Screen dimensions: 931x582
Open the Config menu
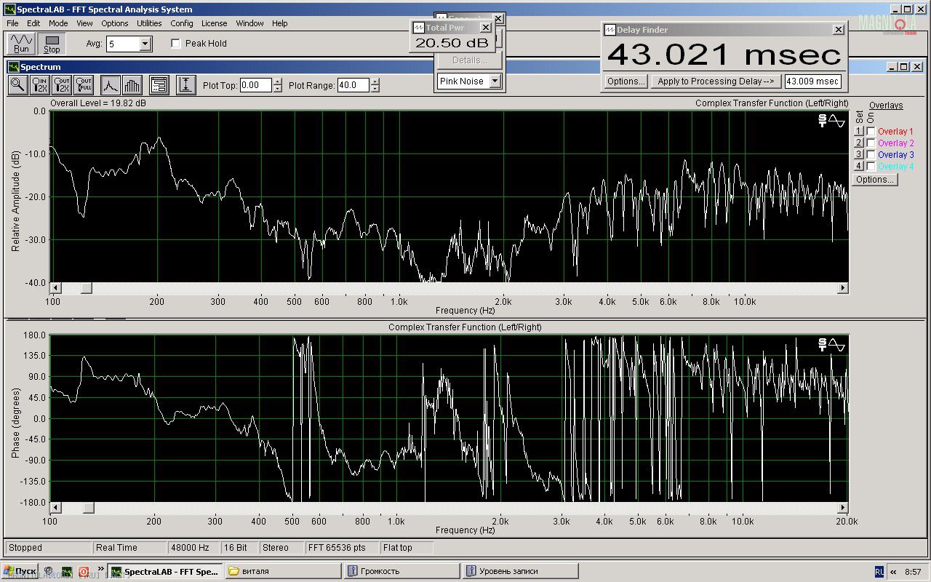182,23
